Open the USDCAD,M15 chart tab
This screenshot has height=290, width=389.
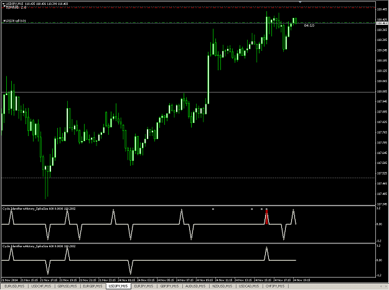[249, 286]
